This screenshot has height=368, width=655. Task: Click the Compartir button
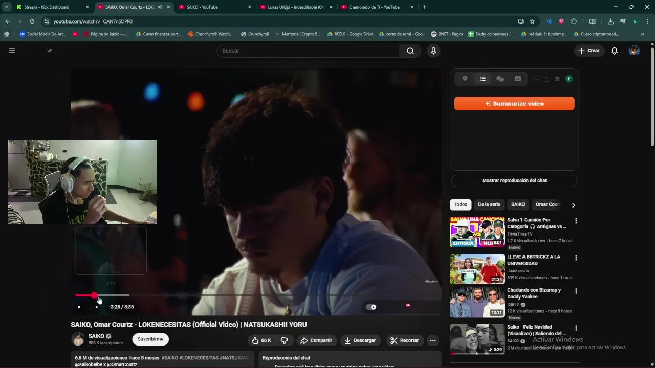[x=316, y=340]
